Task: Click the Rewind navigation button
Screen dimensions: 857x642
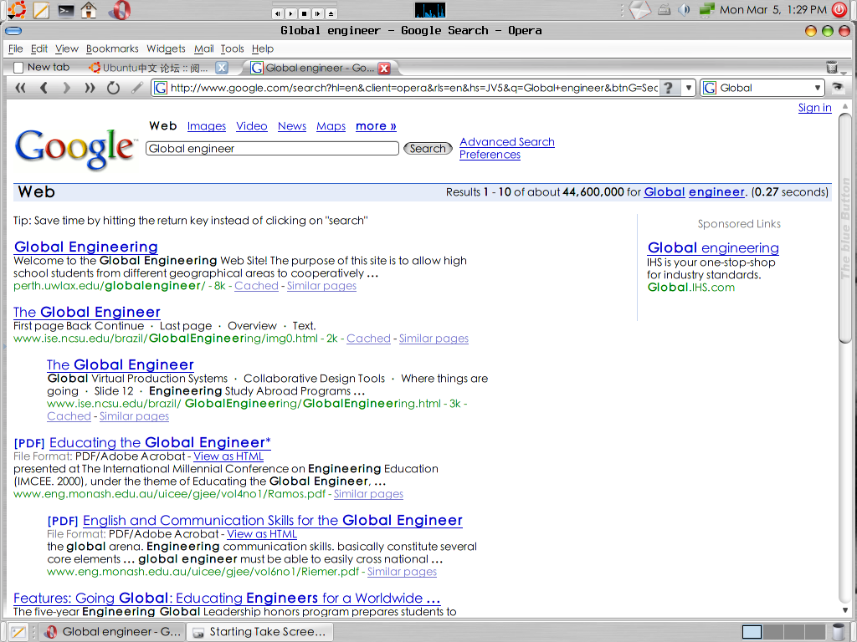Action: (20, 87)
